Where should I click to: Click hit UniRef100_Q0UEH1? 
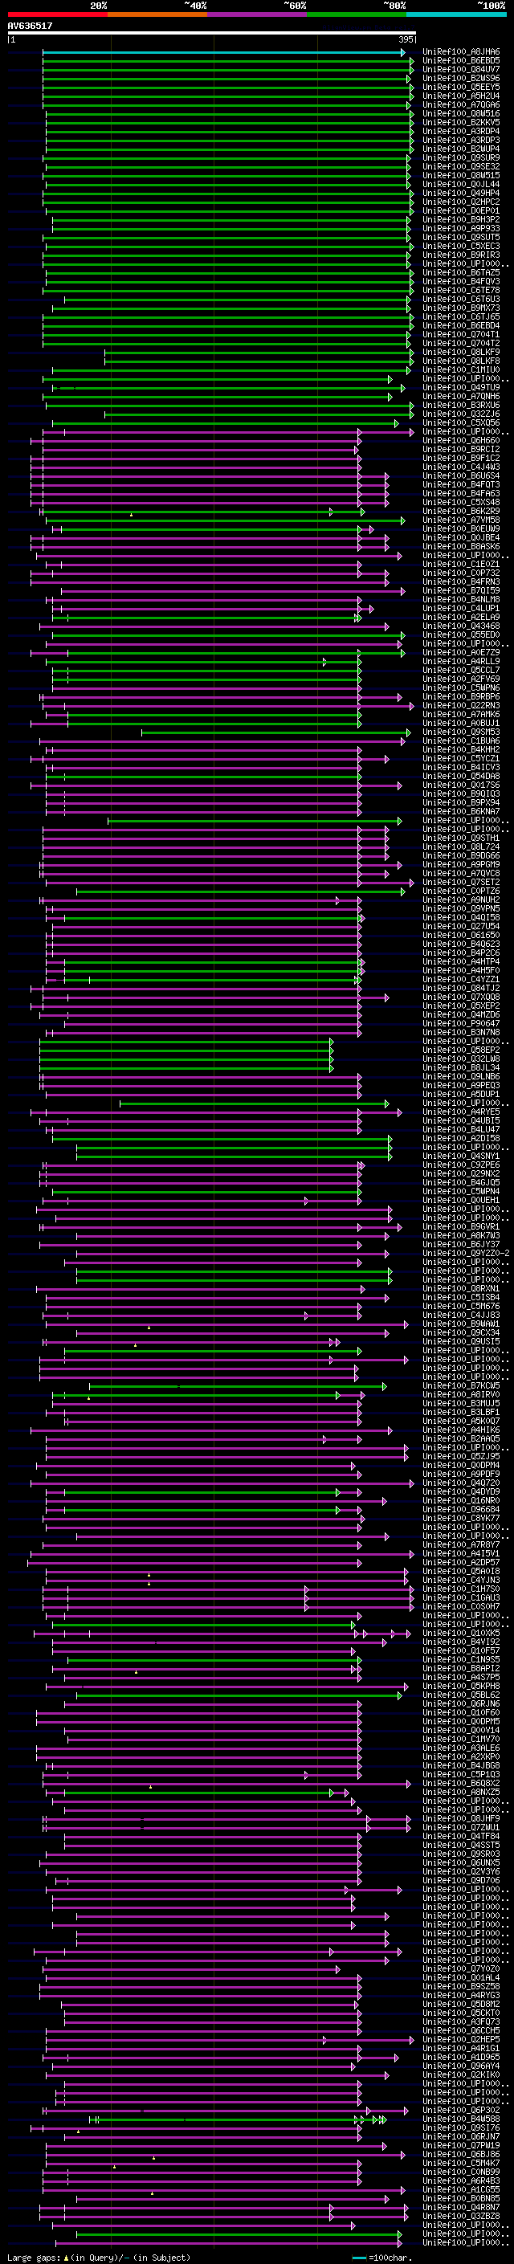461,1201
